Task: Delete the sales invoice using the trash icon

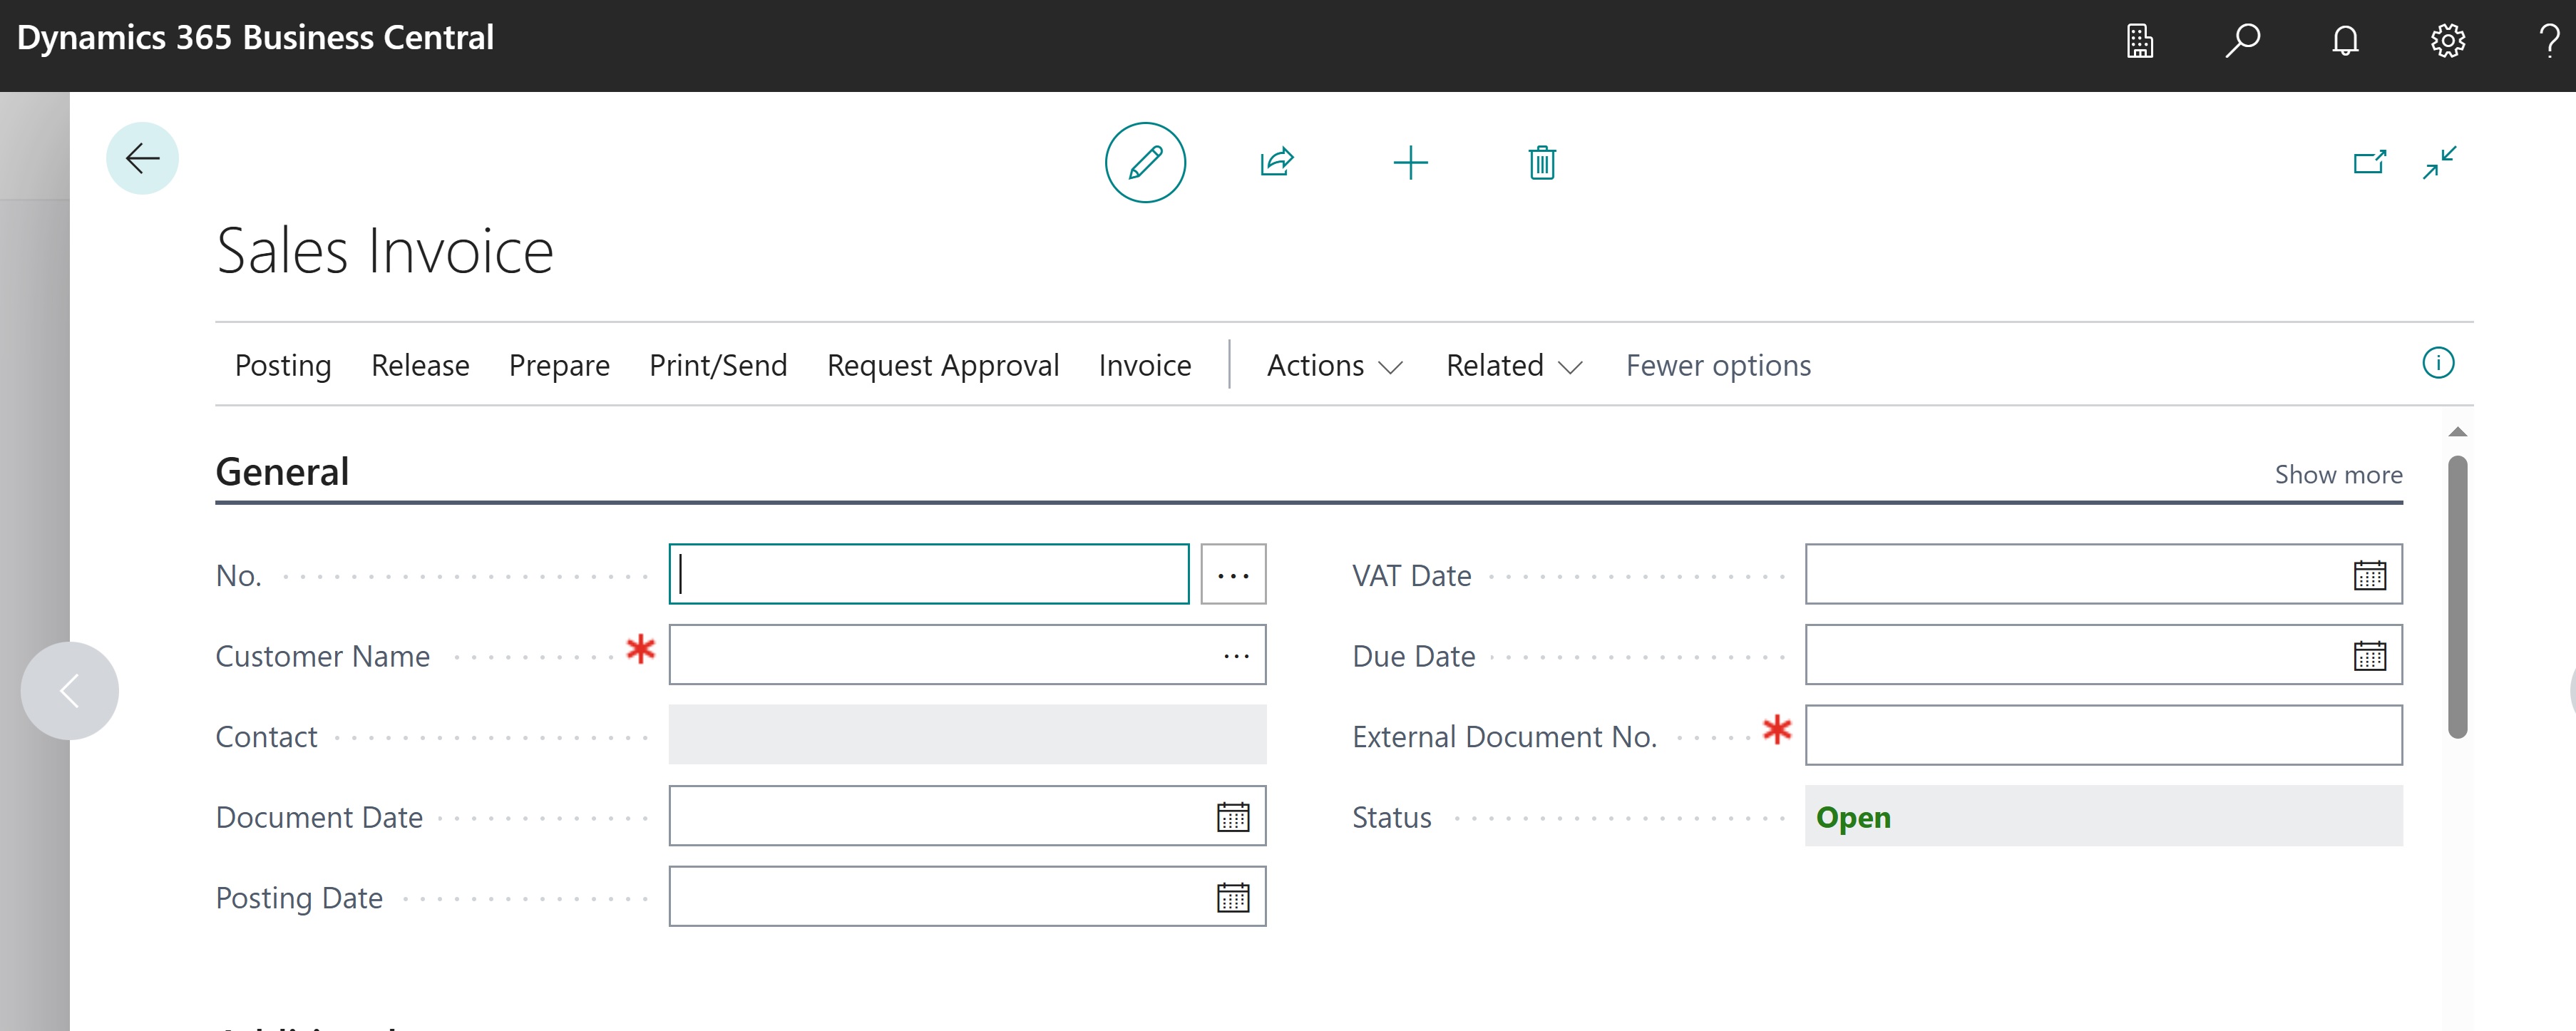Action: click(1539, 162)
